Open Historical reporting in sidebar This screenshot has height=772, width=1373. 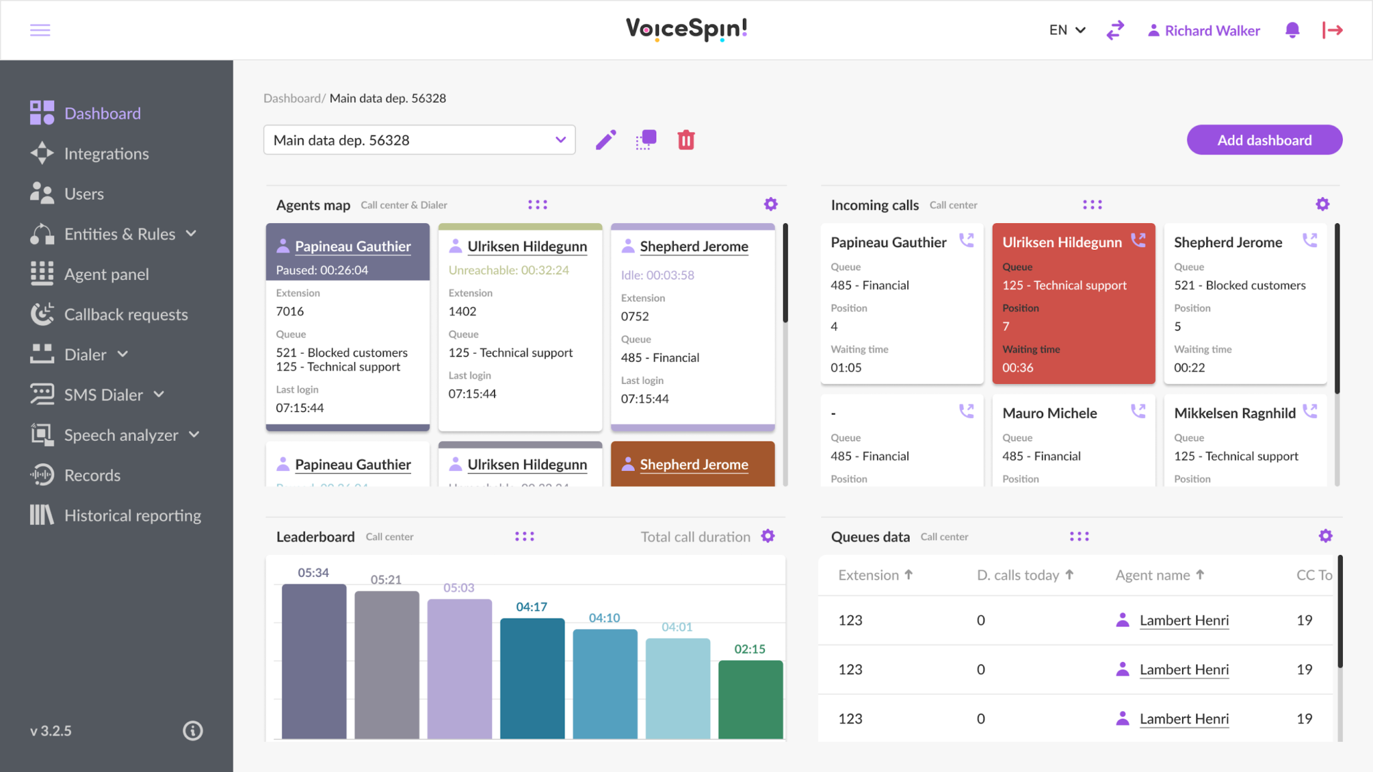(132, 515)
